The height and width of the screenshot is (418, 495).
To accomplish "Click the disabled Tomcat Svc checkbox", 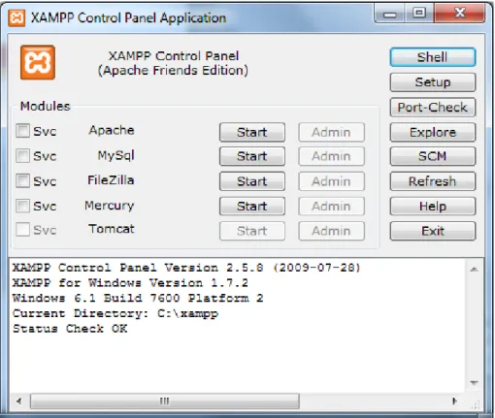I will click(22, 230).
